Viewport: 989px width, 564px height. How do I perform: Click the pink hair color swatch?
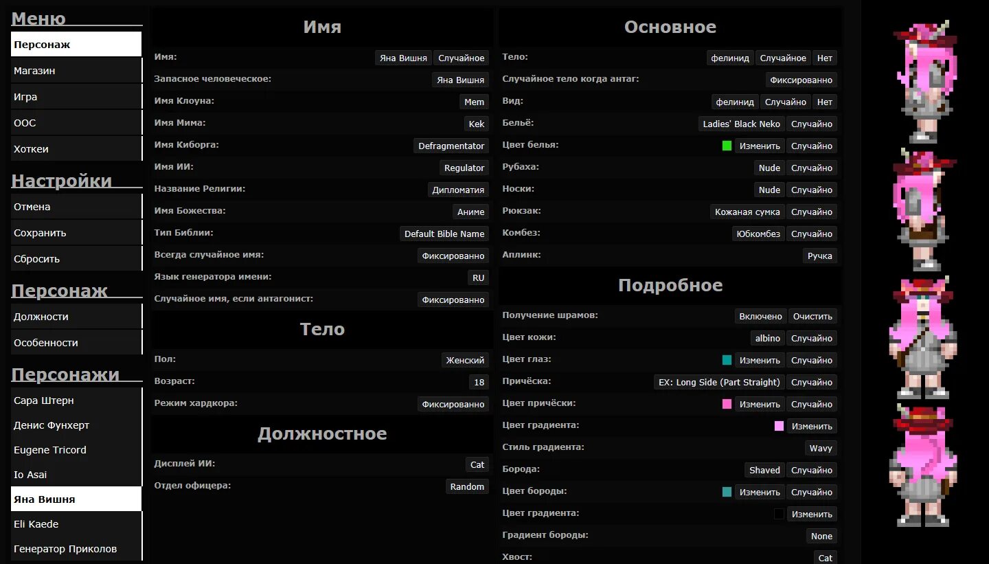(727, 404)
